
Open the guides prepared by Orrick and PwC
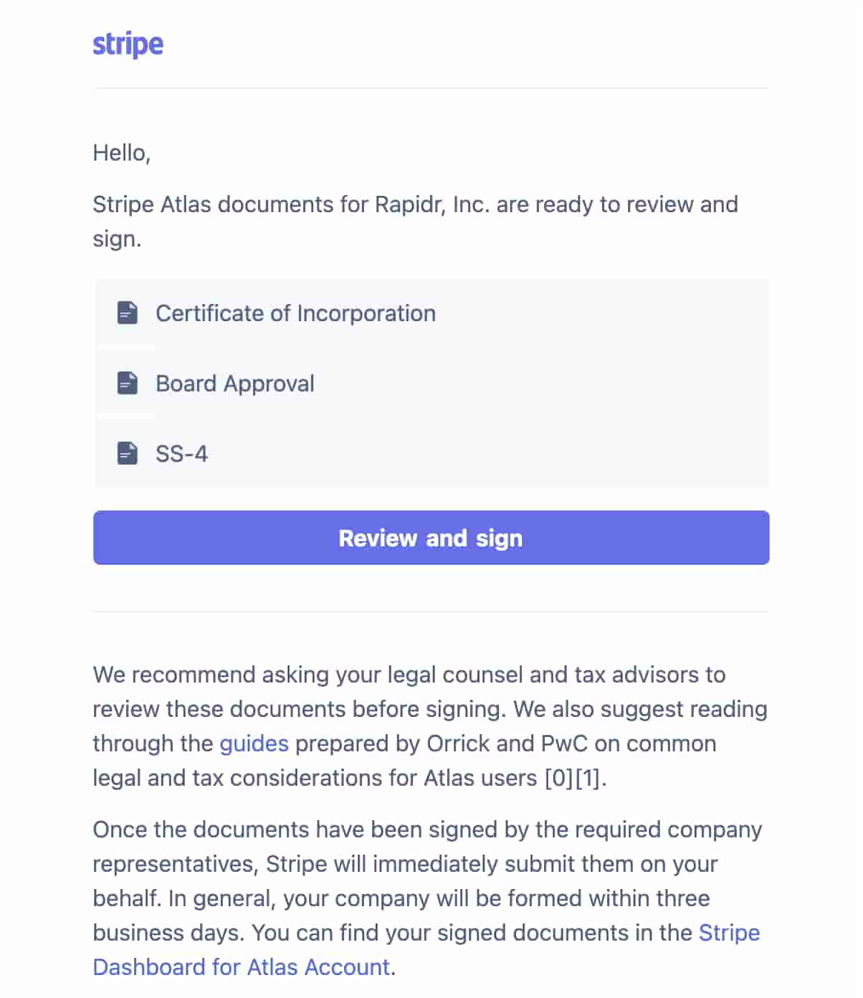tap(254, 743)
